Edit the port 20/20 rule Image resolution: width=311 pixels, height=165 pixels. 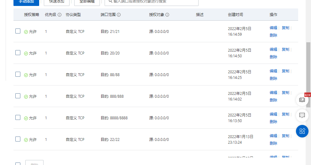pyautogui.click(x=273, y=49)
